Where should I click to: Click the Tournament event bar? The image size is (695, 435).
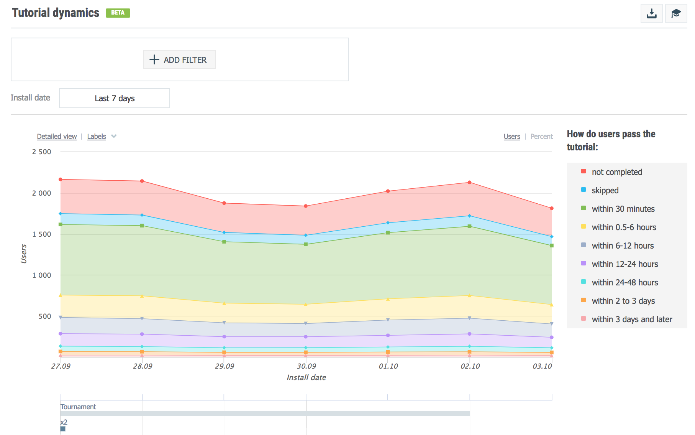265,414
